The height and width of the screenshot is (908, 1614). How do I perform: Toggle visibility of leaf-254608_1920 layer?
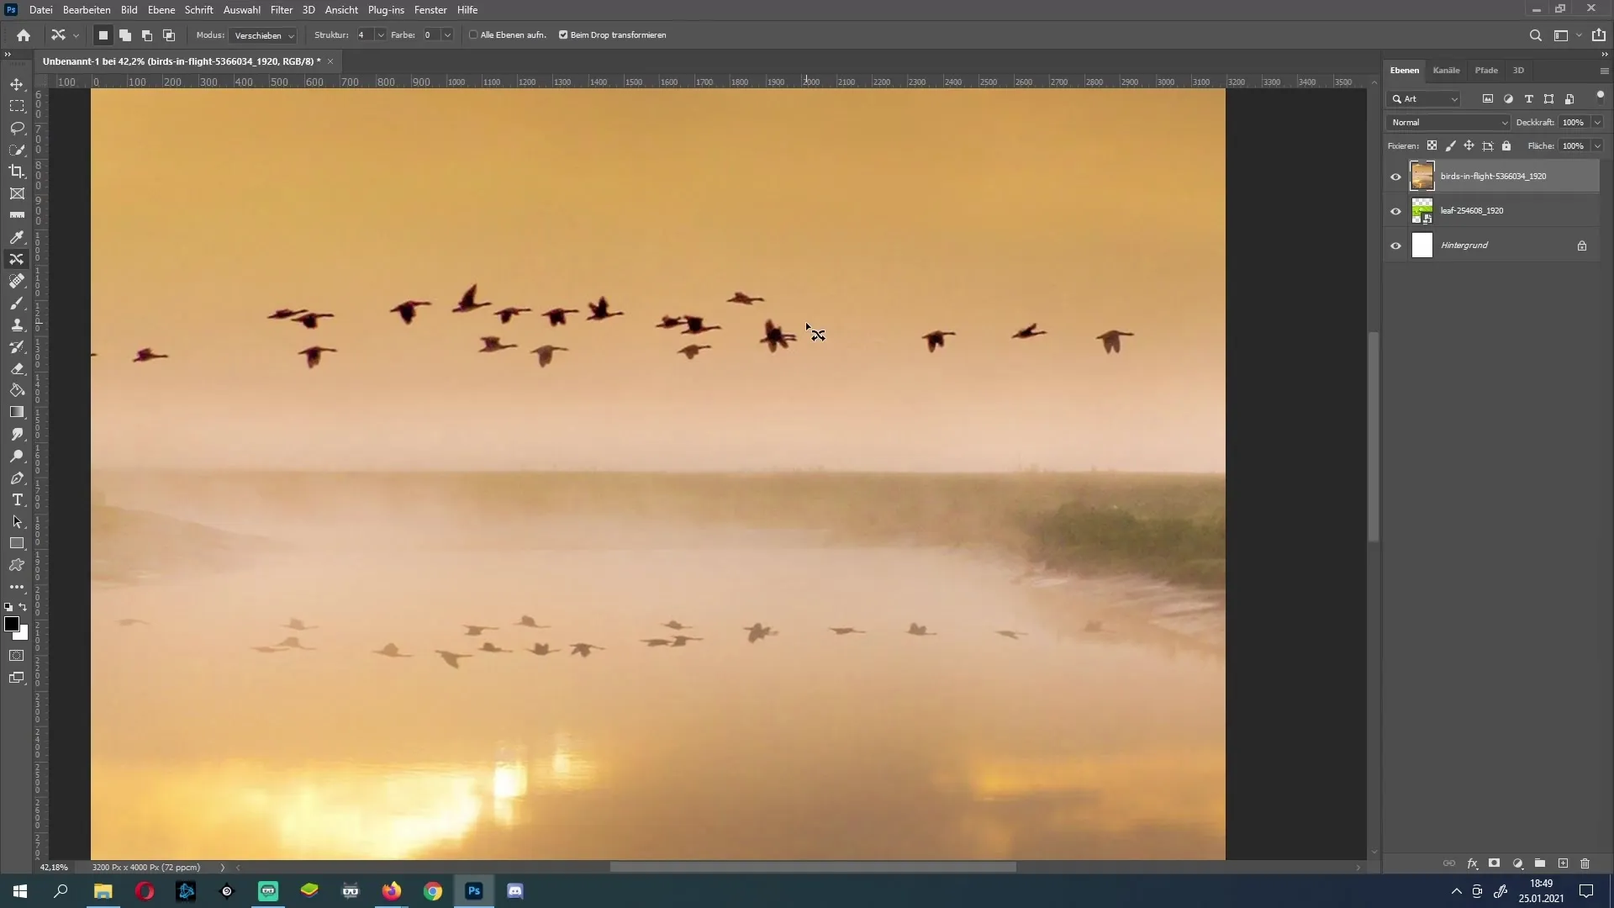[1395, 211]
